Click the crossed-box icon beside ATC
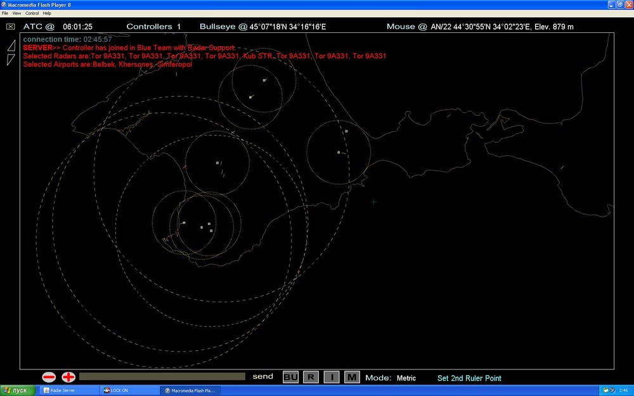The height and width of the screenshot is (396, 634). (x=11, y=27)
